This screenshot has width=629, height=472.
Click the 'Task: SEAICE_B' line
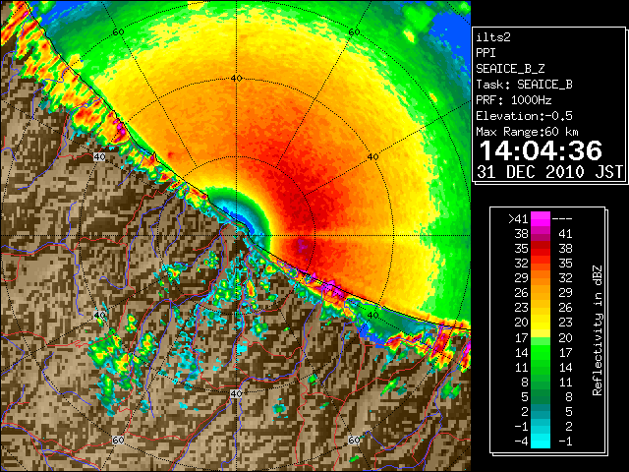(524, 85)
